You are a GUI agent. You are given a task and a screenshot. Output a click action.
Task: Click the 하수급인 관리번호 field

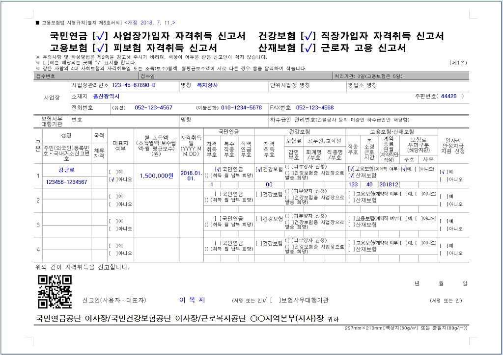369,120
